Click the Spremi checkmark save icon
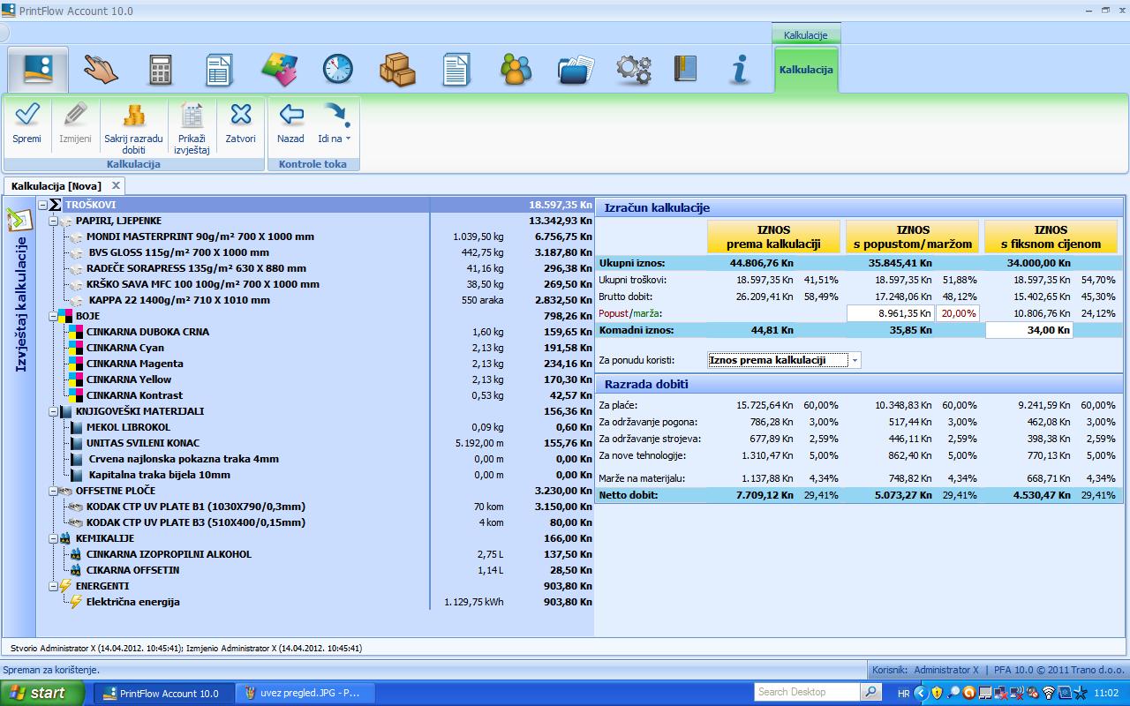1130x706 pixels. (x=26, y=115)
